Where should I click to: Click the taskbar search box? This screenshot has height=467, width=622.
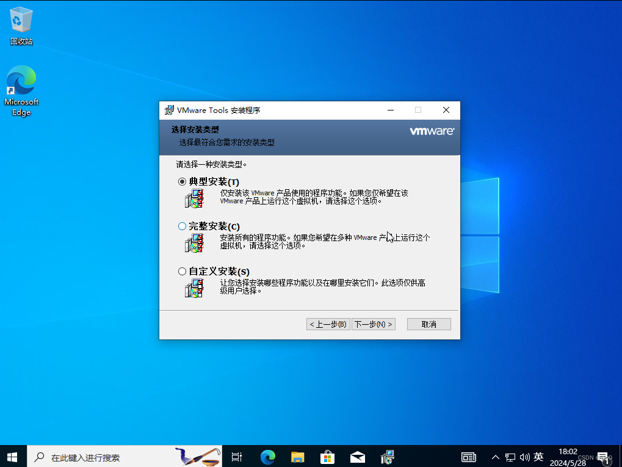coord(124,457)
